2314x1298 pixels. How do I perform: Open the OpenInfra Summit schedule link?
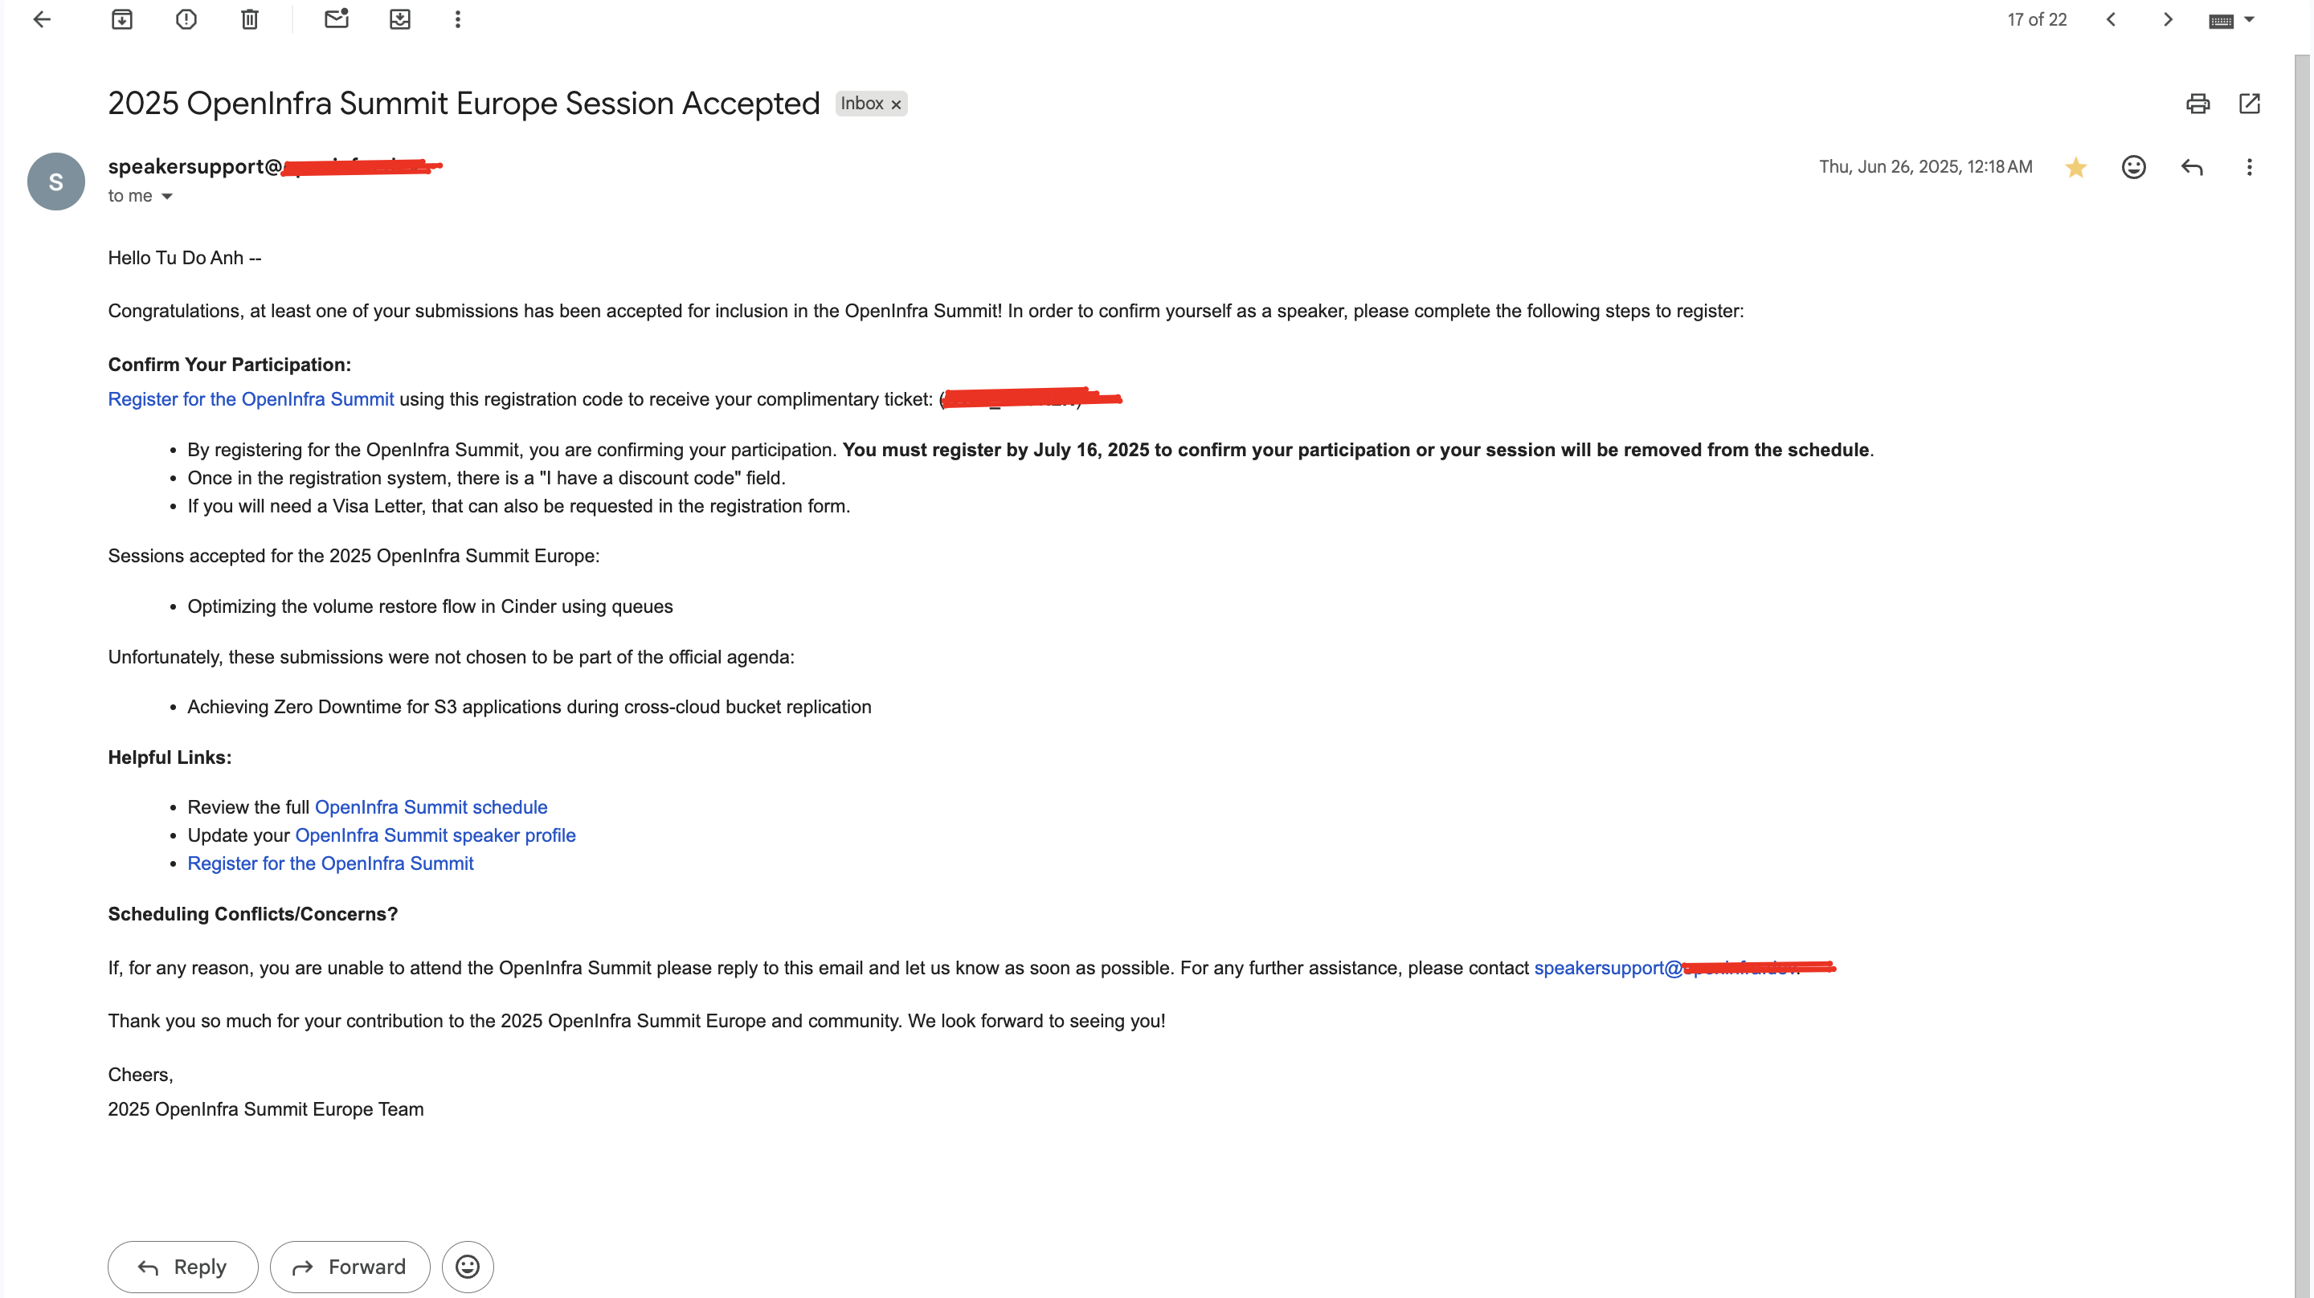coord(431,806)
